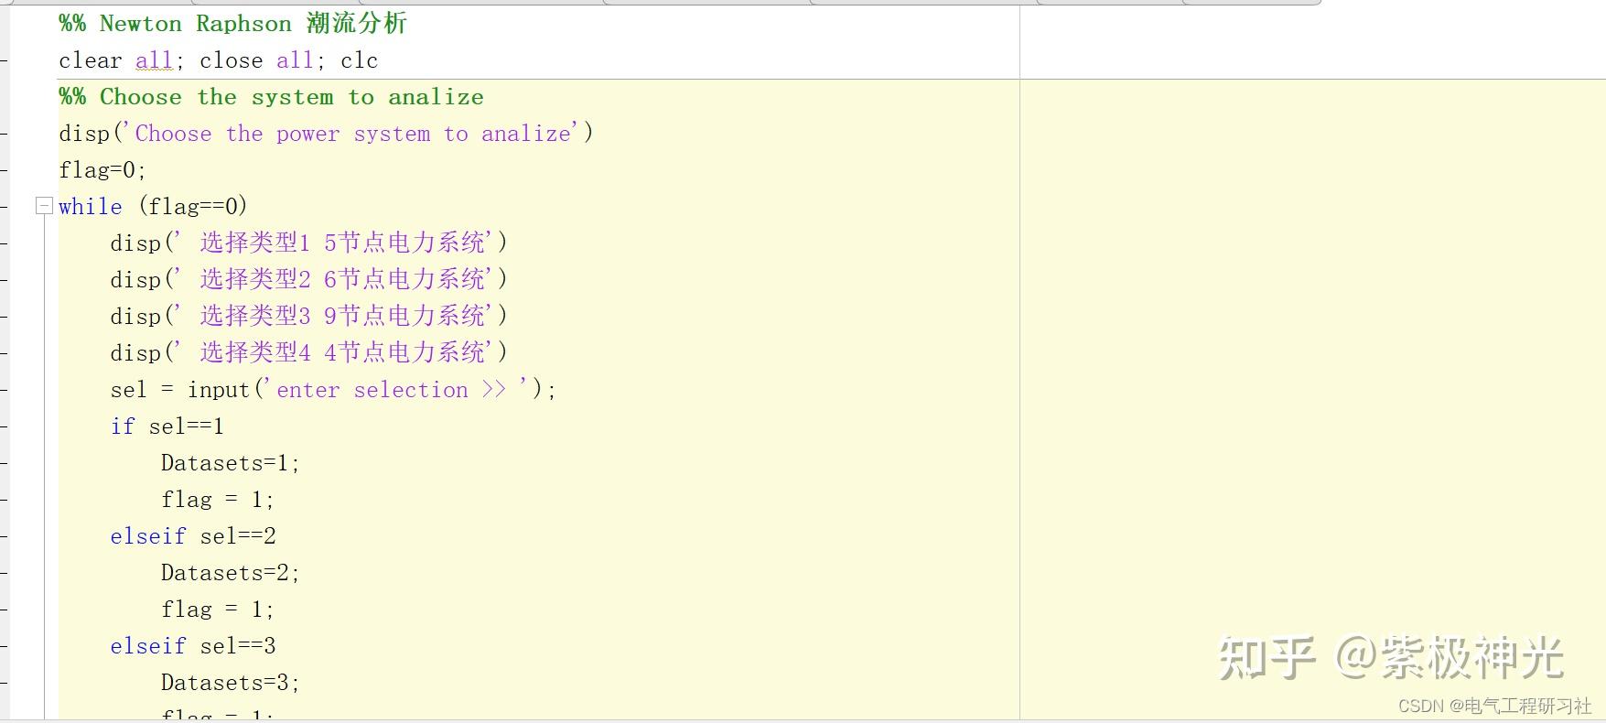
Task: Click 'flag = 1;' below Datasets=2
Action: [x=218, y=610]
